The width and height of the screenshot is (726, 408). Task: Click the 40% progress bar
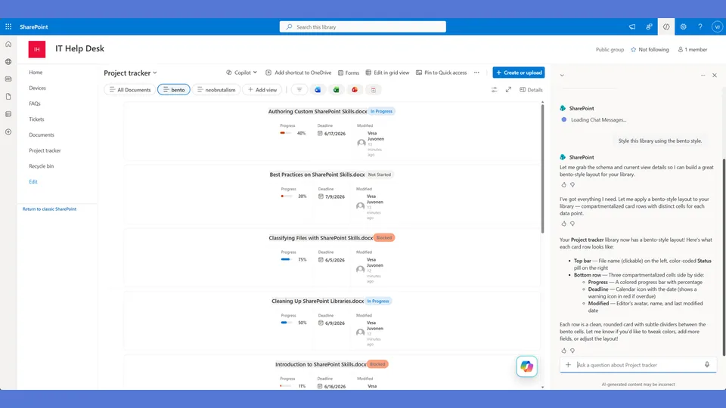[286, 133]
